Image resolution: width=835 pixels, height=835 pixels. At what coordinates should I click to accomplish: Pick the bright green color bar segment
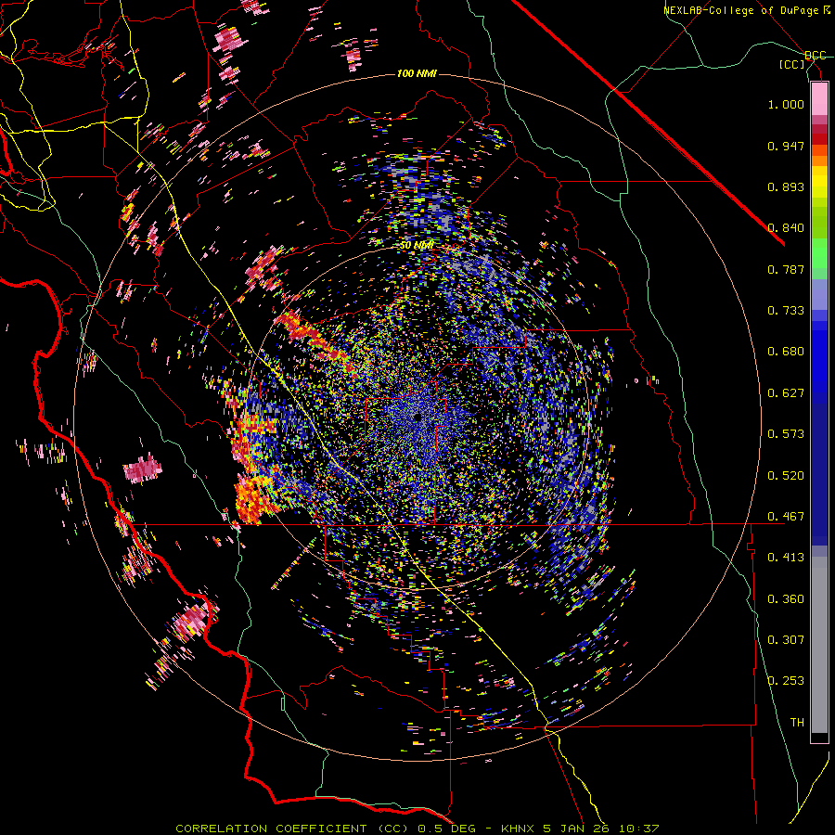tap(819, 253)
